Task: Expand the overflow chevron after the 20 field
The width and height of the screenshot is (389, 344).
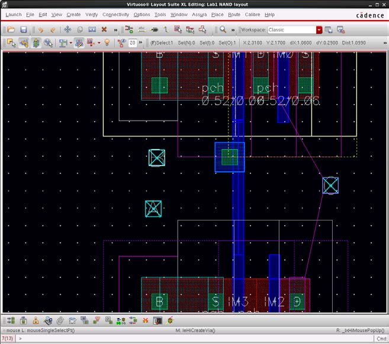Action: pyautogui.click(x=140, y=43)
